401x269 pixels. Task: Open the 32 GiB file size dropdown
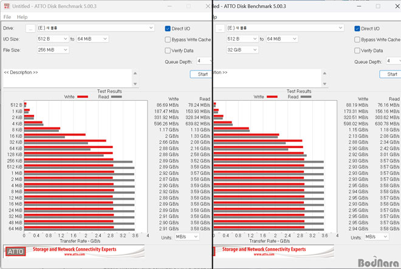tap(242, 50)
